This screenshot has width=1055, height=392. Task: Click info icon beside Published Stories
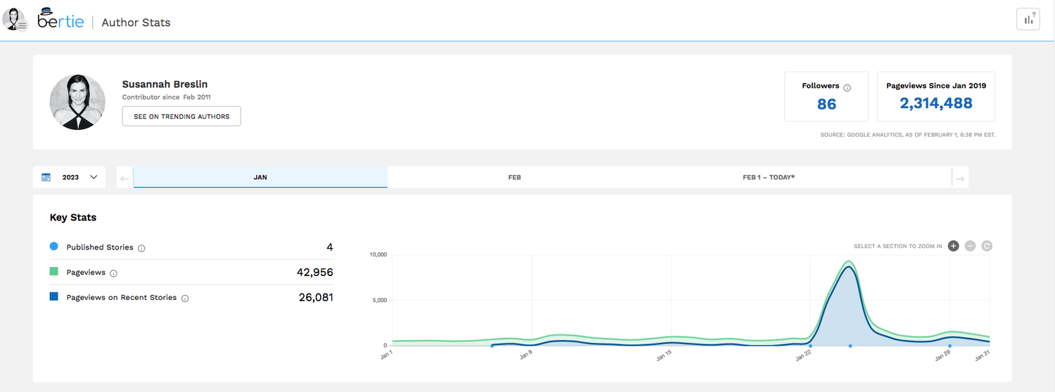click(x=141, y=248)
